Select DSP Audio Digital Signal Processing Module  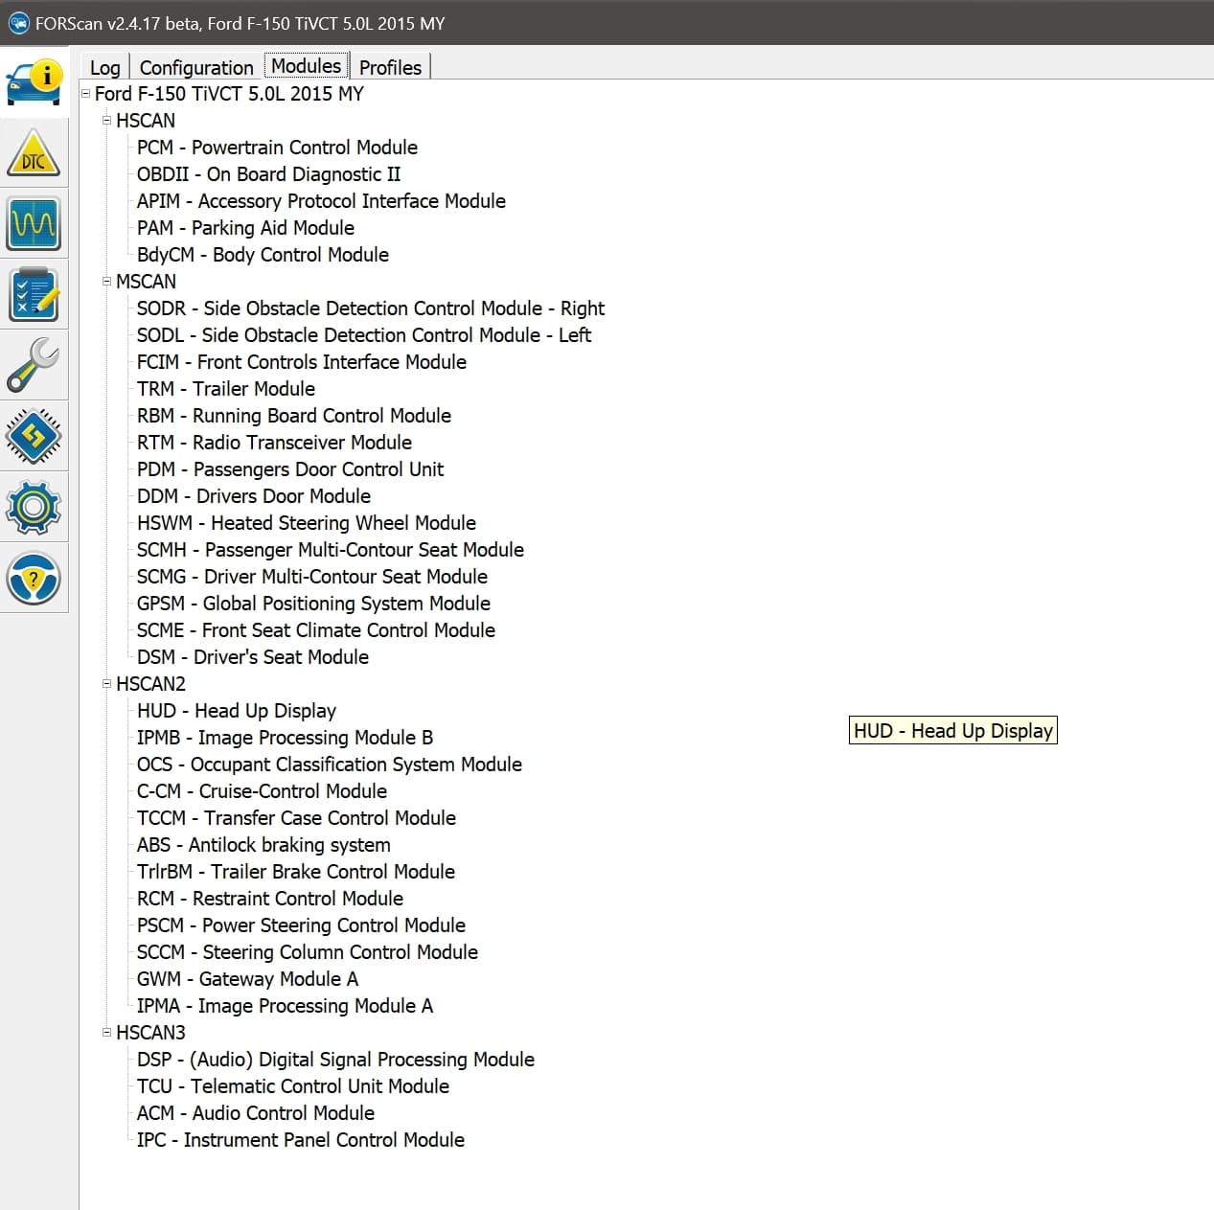[x=335, y=1060]
